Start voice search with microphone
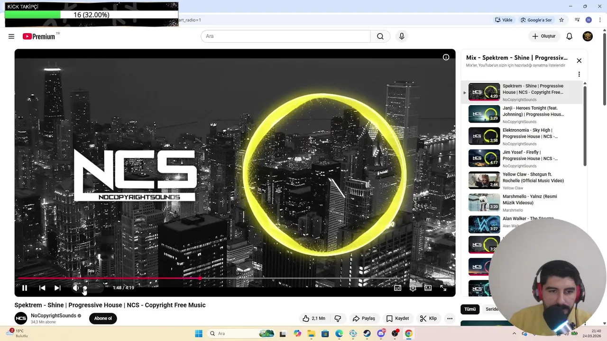The width and height of the screenshot is (607, 341). (x=402, y=36)
